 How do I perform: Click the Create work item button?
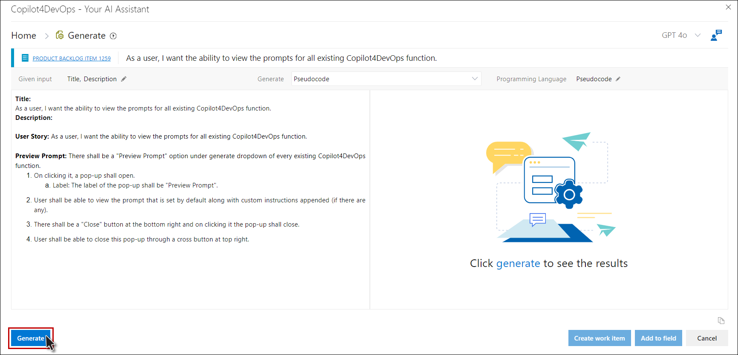click(x=600, y=338)
